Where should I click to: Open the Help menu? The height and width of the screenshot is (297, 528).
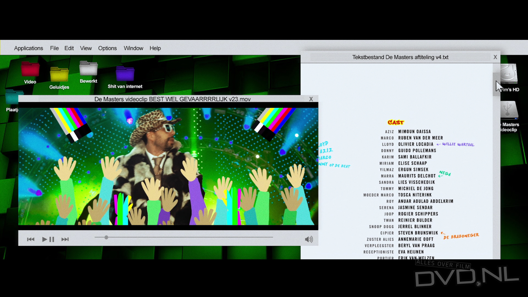(155, 48)
